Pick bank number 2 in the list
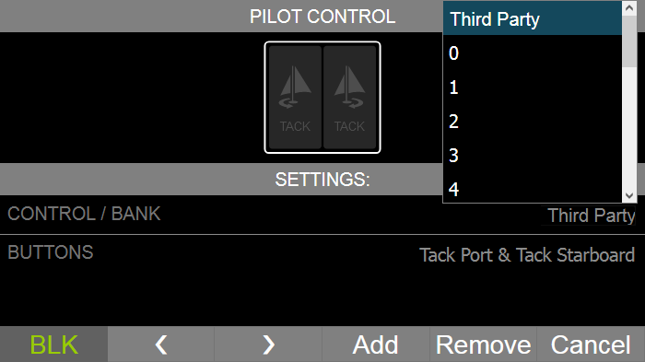 (x=533, y=122)
